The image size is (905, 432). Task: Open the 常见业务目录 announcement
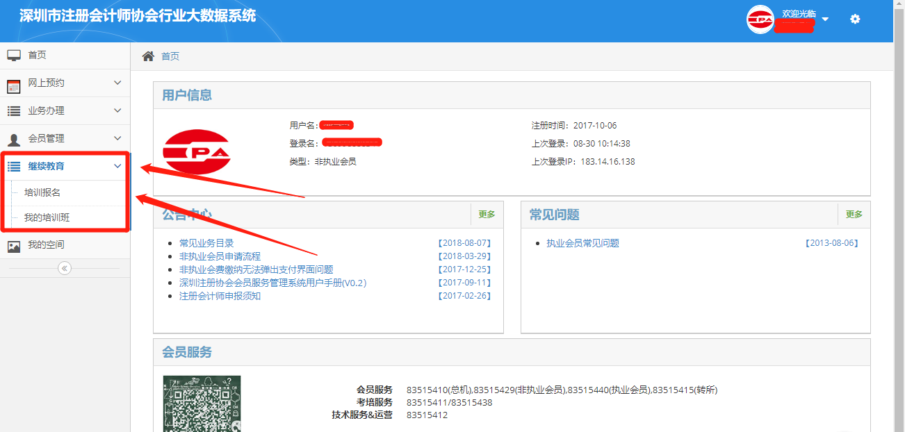[x=206, y=243]
